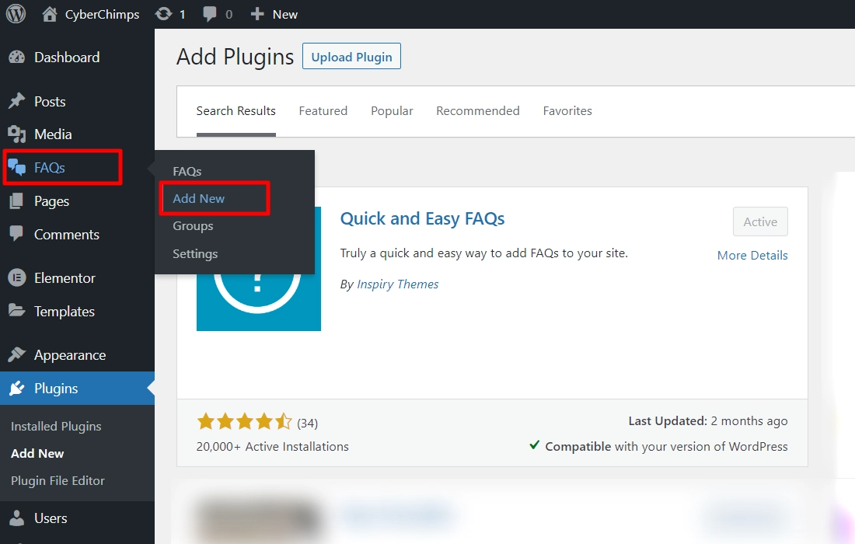The image size is (855, 544).
Task: Open Settings in FAQs flyout
Action: [195, 253]
